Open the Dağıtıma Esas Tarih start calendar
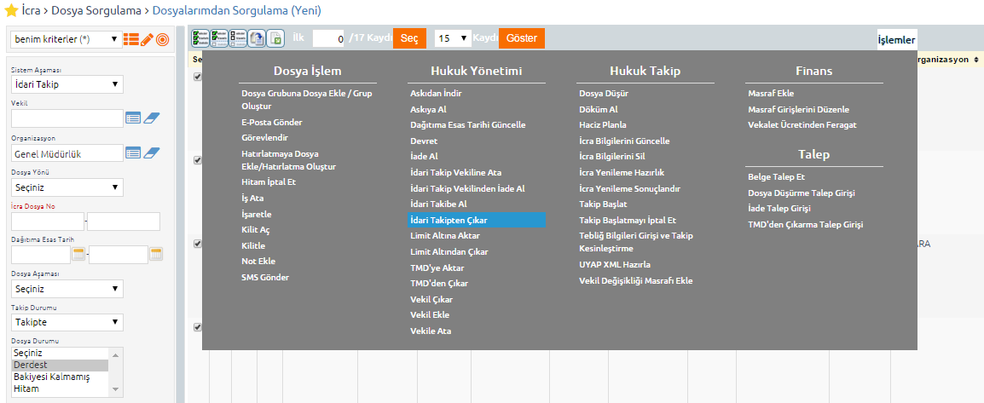This screenshot has height=403, width=984. tap(78, 254)
